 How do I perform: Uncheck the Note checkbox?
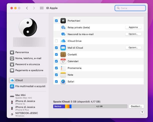point(56,75)
